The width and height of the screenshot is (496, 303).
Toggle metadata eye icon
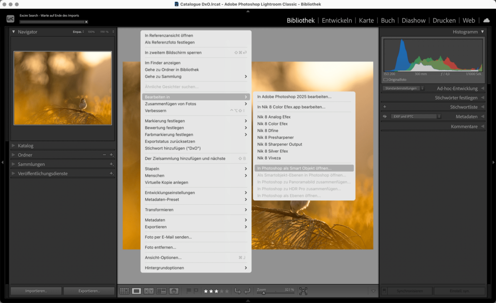point(385,116)
